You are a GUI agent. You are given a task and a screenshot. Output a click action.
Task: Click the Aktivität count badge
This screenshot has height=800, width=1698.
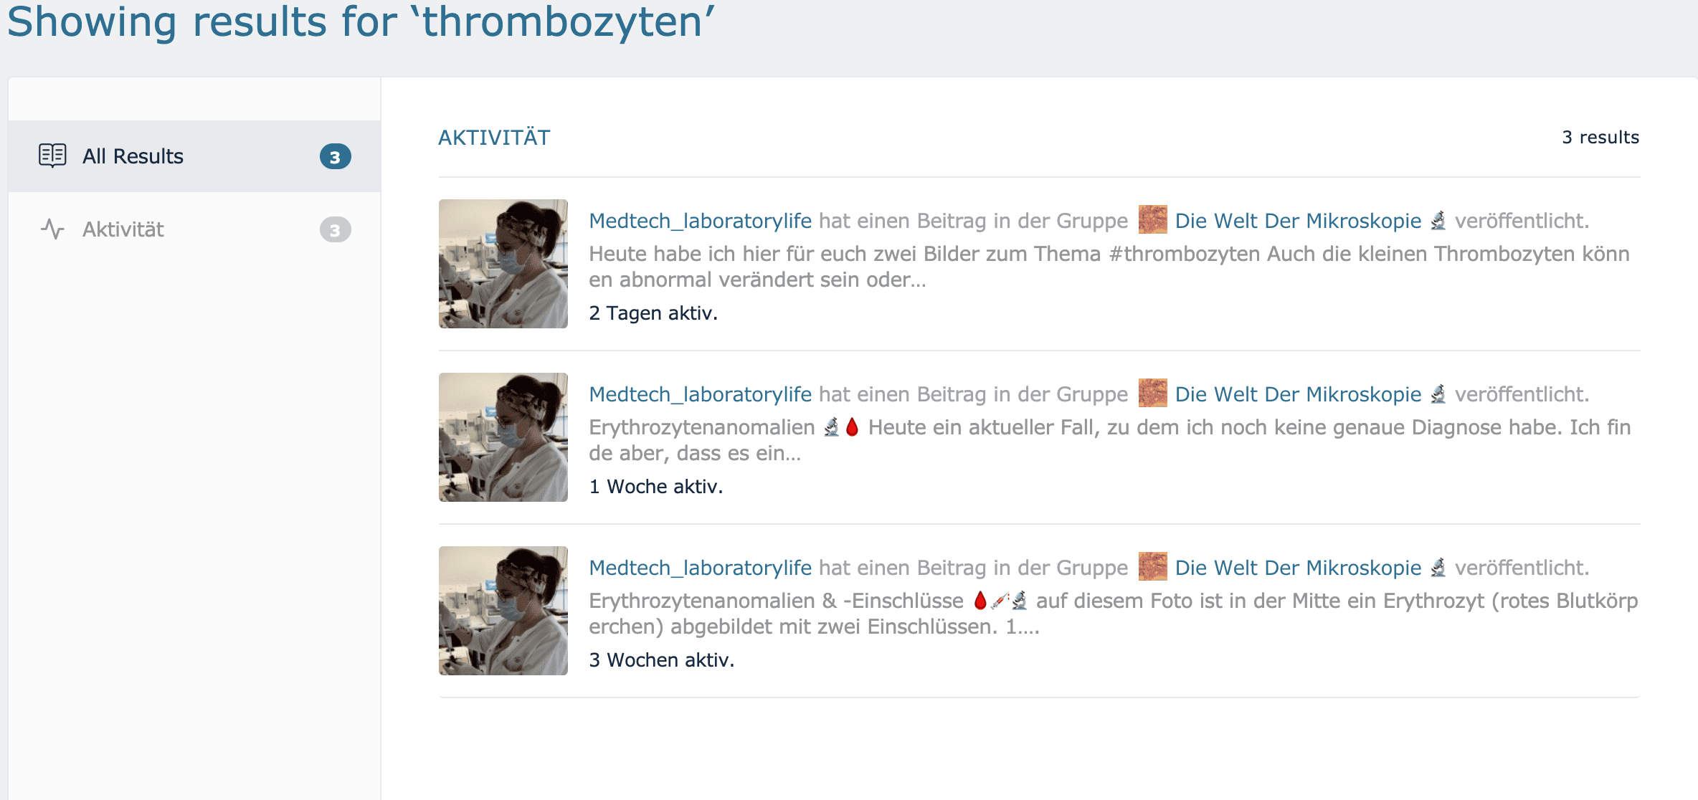335,230
